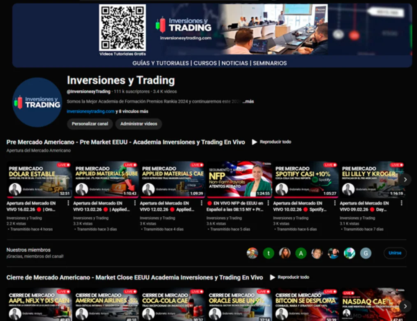Viewport: 417px width, 321px height.
Task: Click @InversionesyTrading channel handle
Action: [88, 92]
